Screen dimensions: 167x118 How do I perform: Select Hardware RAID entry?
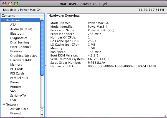point(21,60)
